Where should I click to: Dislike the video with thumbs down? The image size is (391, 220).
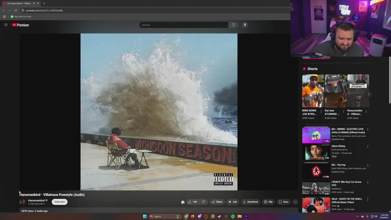click(203, 202)
